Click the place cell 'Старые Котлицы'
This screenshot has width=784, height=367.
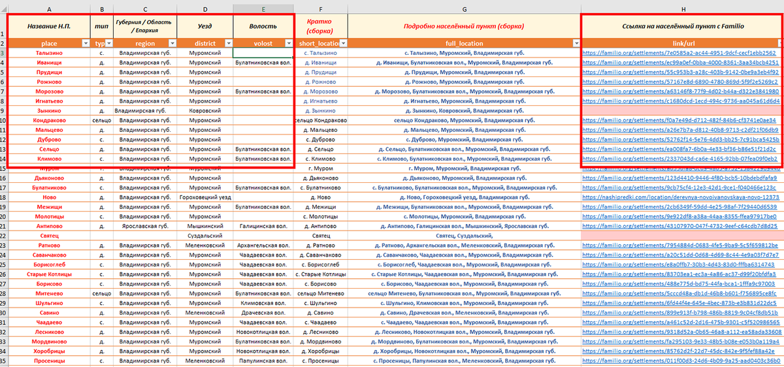click(50, 274)
